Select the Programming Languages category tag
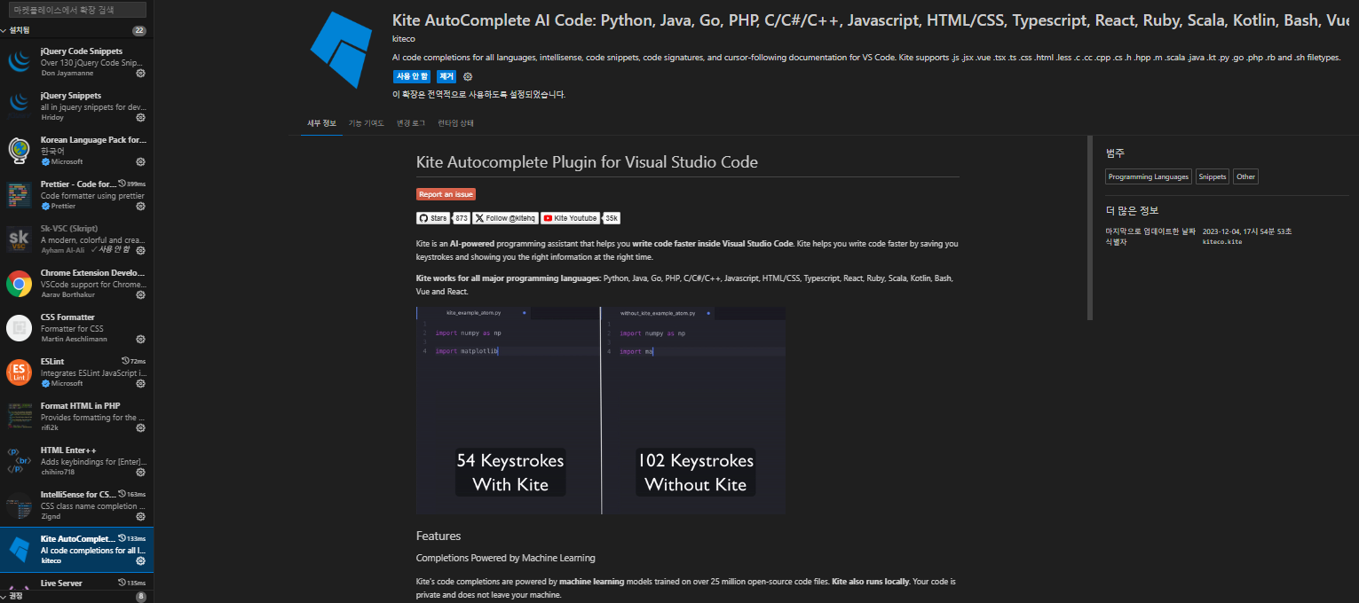Image resolution: width=1359 pixels, height=603 pixels. [x=1148, y=176]
